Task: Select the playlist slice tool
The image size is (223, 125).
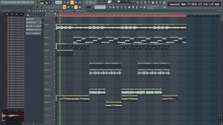Action: [x=45, y=11]
